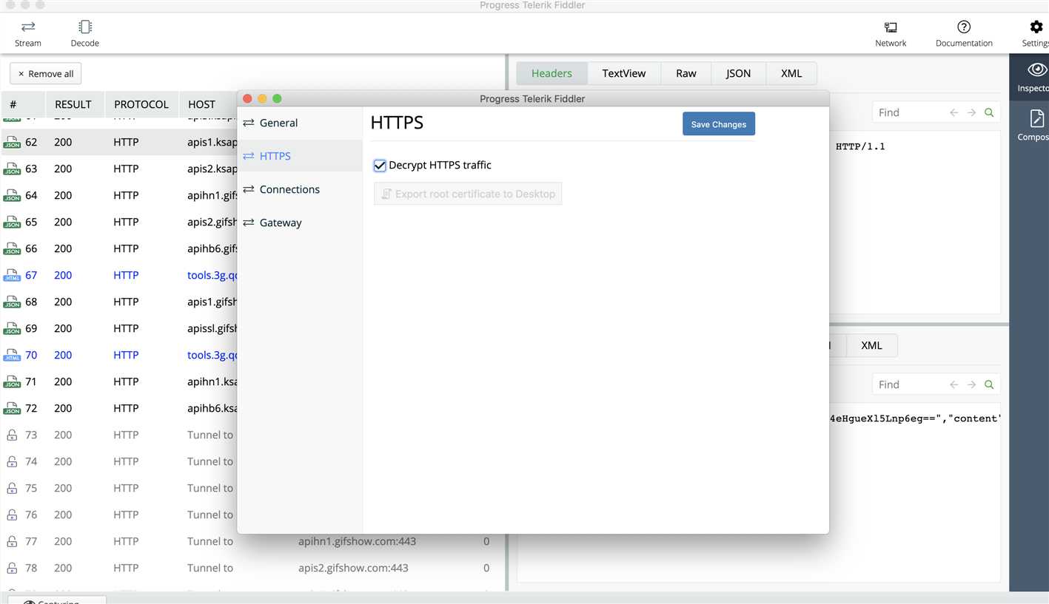Close the settings dialog with red button
Screen dimensions: 1049x604
247,98
